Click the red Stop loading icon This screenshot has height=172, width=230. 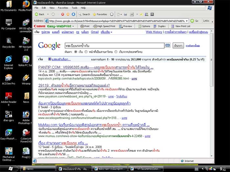(62, 14)
